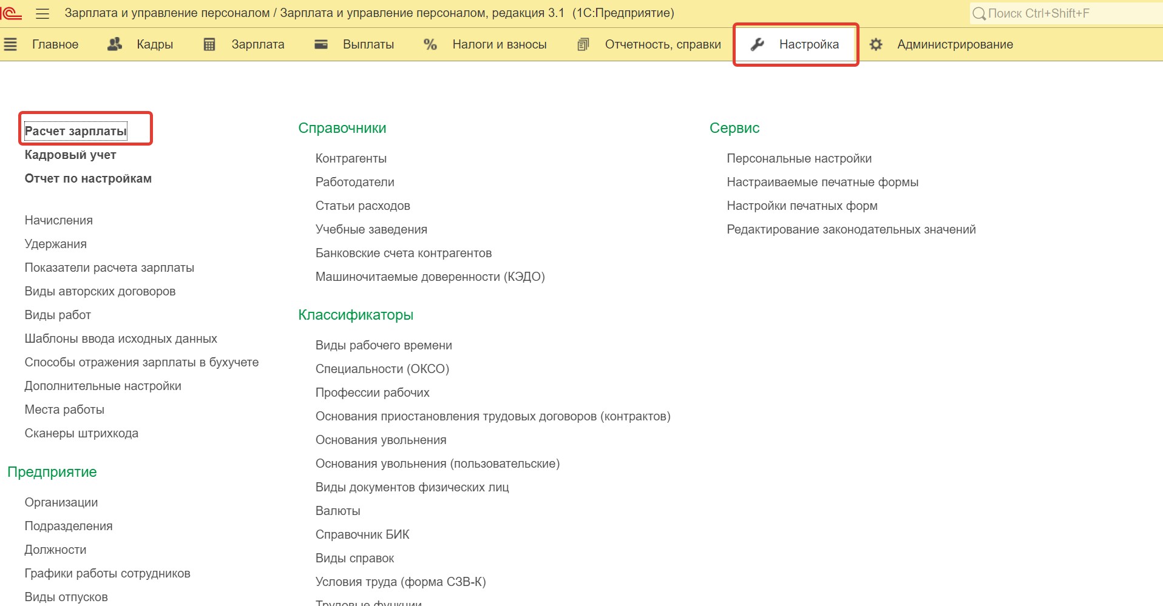Open Сканеры штрихкода

[x=81, y=433]
